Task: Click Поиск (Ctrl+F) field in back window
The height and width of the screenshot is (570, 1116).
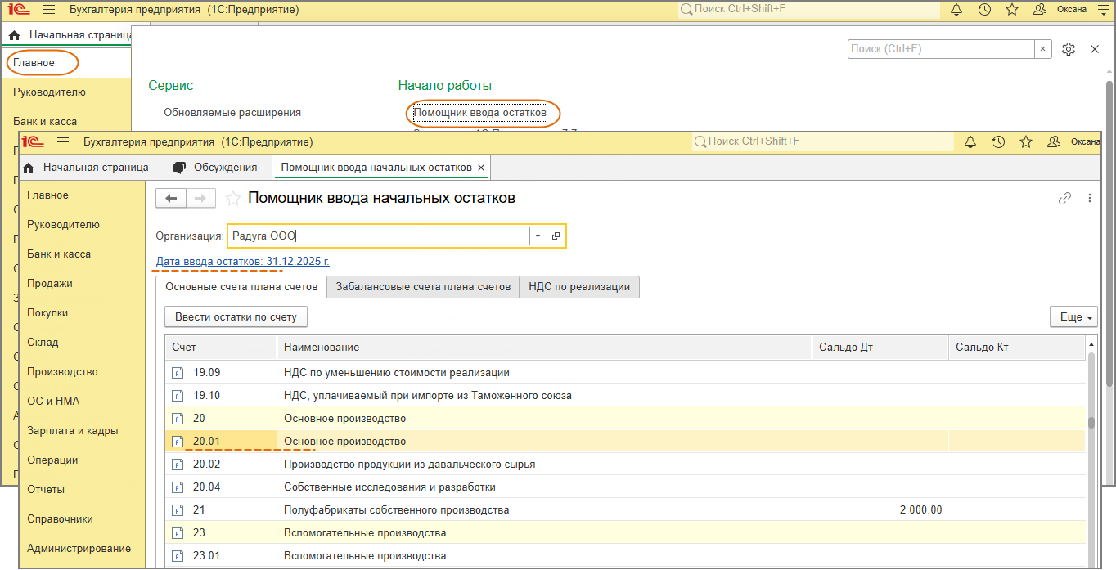Action: [941, 49]
